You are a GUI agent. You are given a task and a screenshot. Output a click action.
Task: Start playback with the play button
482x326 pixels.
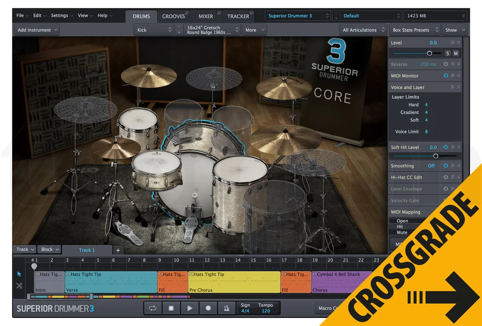click(190, 308)
